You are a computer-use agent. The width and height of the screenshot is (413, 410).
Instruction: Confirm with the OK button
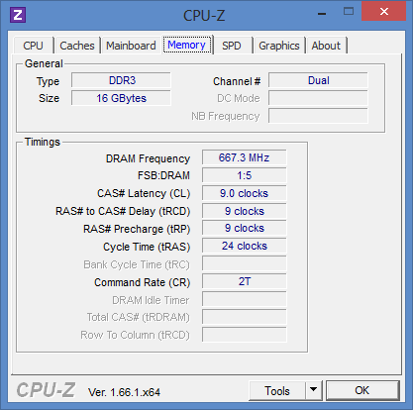point(362,390)
